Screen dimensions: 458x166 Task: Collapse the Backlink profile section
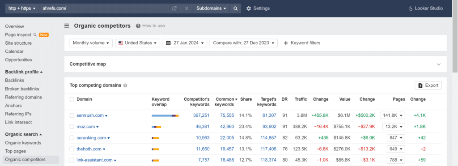[x=24, y=72]
